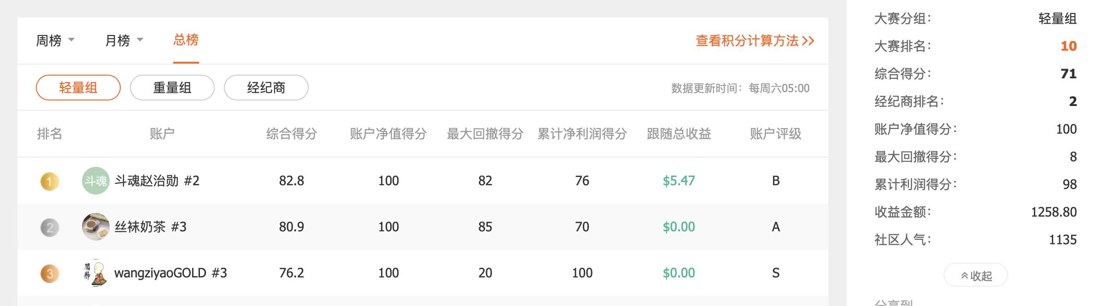Open the 斗魂赵治勋 green avatar
Image resolution: width=1102 pixels, height=306 pixels.
[x=95, y=181]
